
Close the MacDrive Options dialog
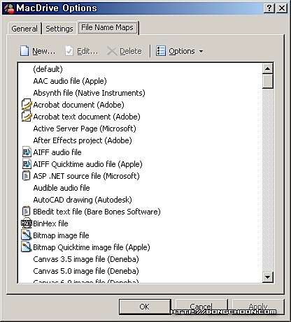click(282, 8)
